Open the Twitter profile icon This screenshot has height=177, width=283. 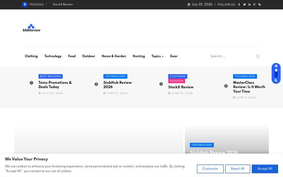[244, 4]
